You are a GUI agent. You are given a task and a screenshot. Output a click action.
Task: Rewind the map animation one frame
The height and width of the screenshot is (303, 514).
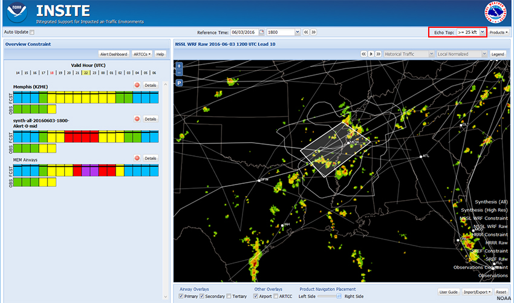(364, 54)
